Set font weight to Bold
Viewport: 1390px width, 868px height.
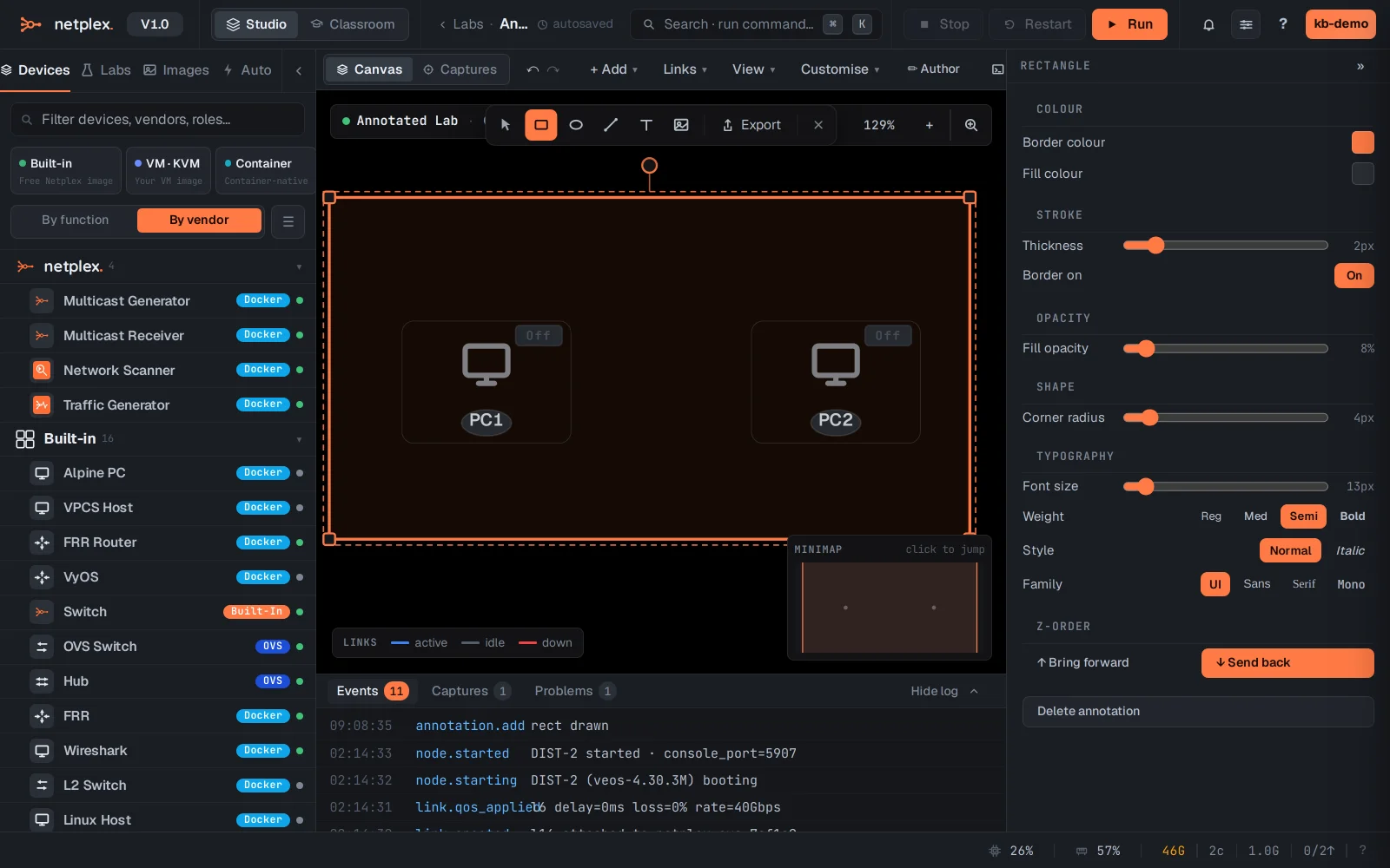pos(1352,516)
